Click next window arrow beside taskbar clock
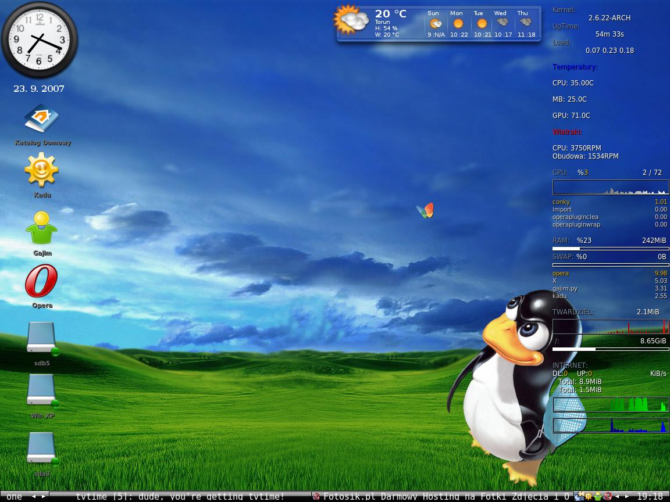Screen dimensions: 670x502 [626, 496]
